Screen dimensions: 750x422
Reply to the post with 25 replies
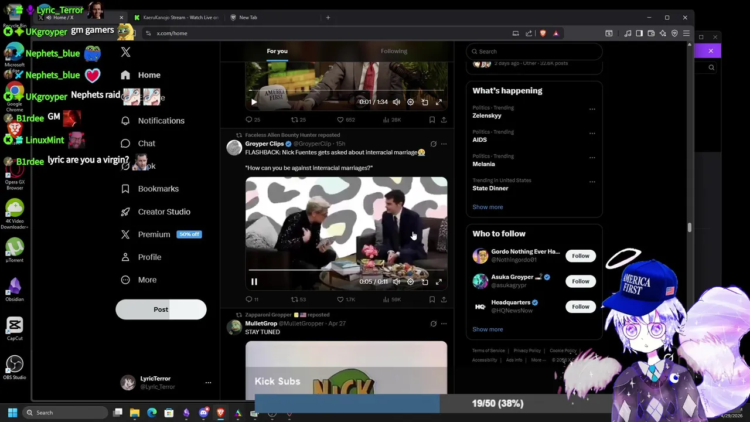253,120
